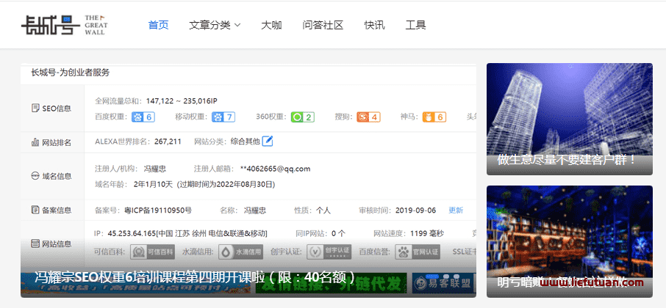Open the 工具 nav item
Image resolution: width=666 pixels, height=308 pixels.
pos(416,25)
